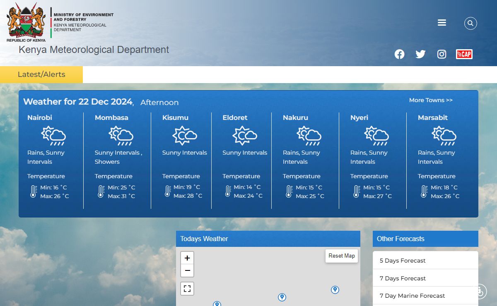Click Mombasa 'Max: 31 °C' value
497x306 pixels.
pyautogui.click(x=121, y=196)
